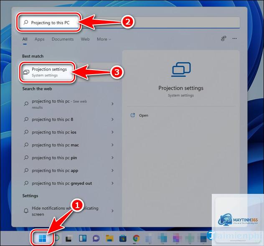
Task: Click the bell icon beside Hide notifications
Action: point(26,211)
